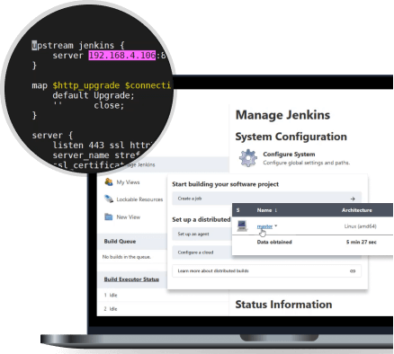Click the S status column header
The height and width of the screenshot is (354, 394).
tap(237, 210)
